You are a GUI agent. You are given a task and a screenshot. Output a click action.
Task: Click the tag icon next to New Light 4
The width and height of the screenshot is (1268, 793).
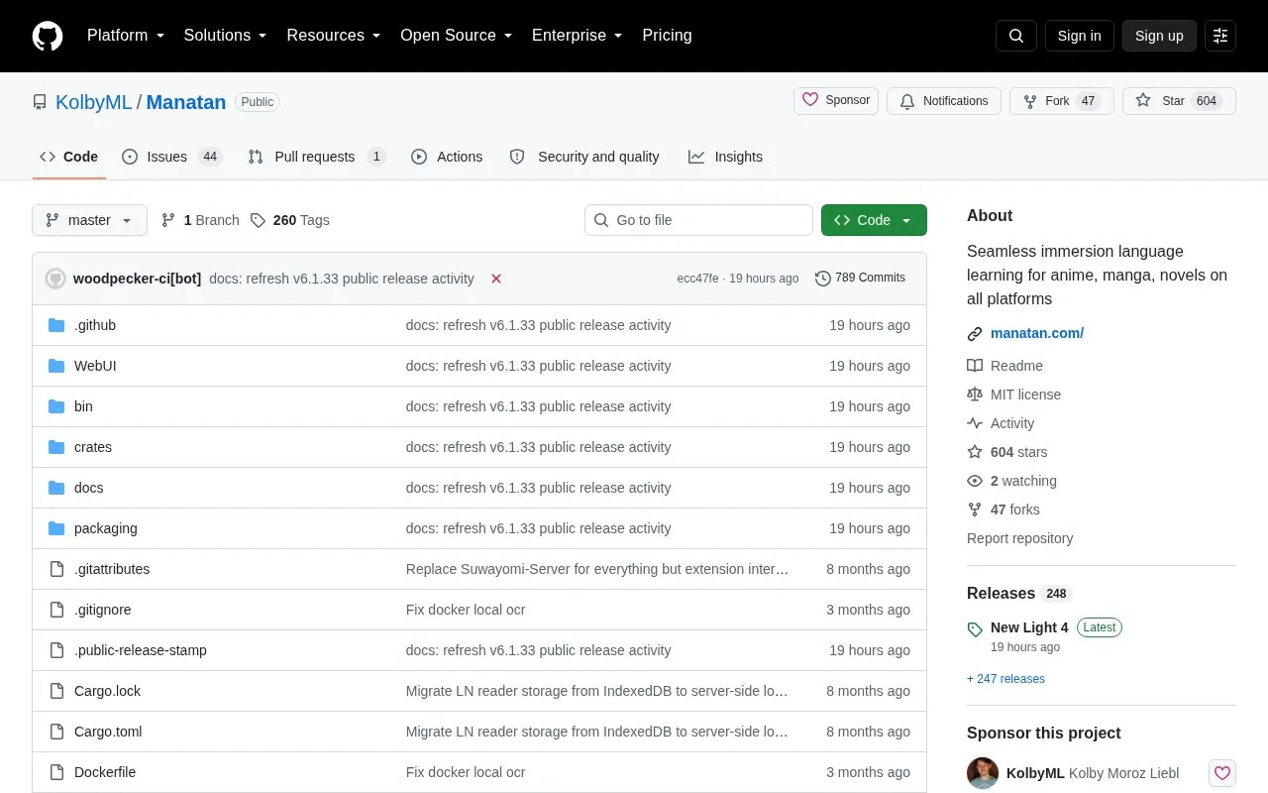(975, 629)
